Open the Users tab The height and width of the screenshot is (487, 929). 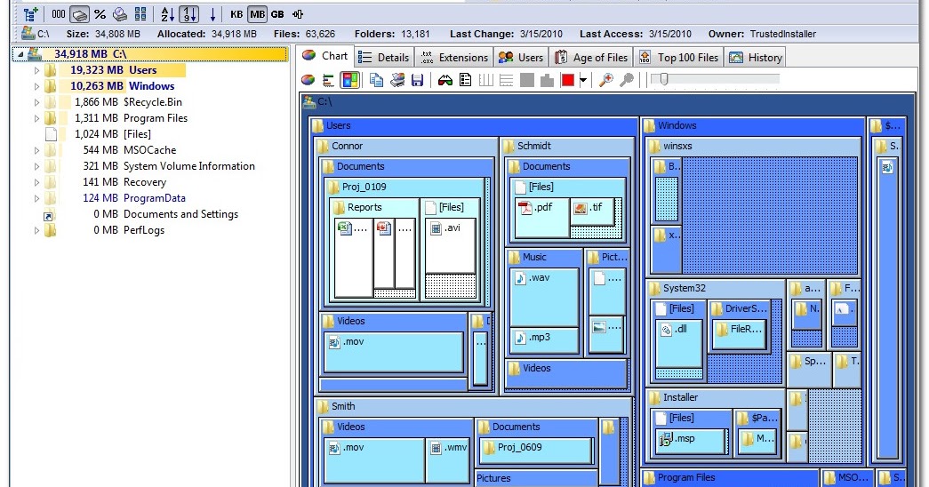click(521, 58)
